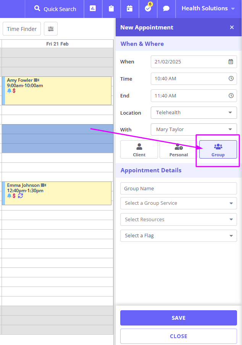
Task: Click the SAVE button
Action: (179, 318)
